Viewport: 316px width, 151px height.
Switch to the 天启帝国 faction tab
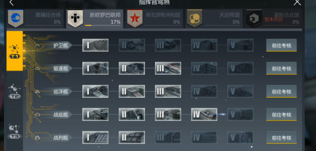pos(214,19)
